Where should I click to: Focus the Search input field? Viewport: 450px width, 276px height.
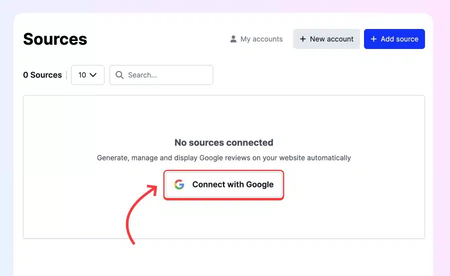tap(161, 75)
